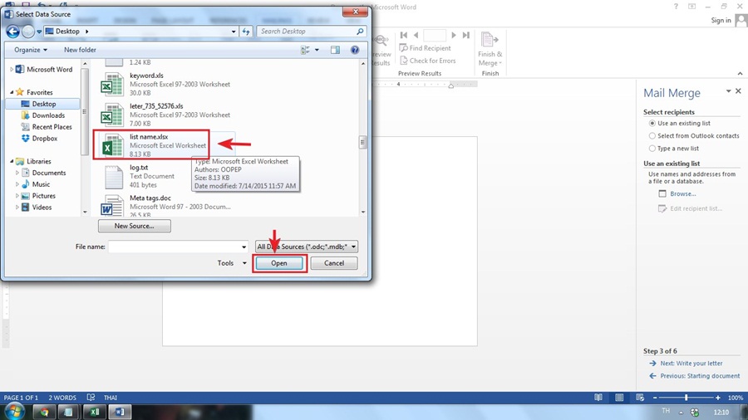
Task: Open the view options dropdown arrow
Action: pos(317,50)
